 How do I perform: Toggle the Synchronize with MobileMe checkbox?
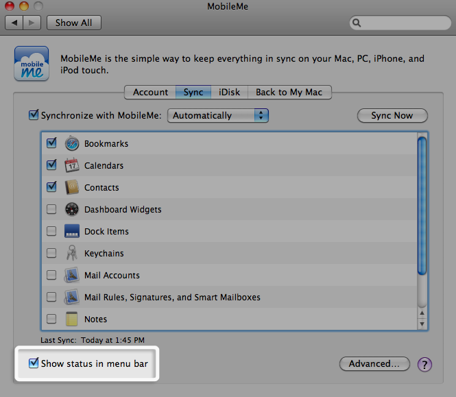(34, 115)
